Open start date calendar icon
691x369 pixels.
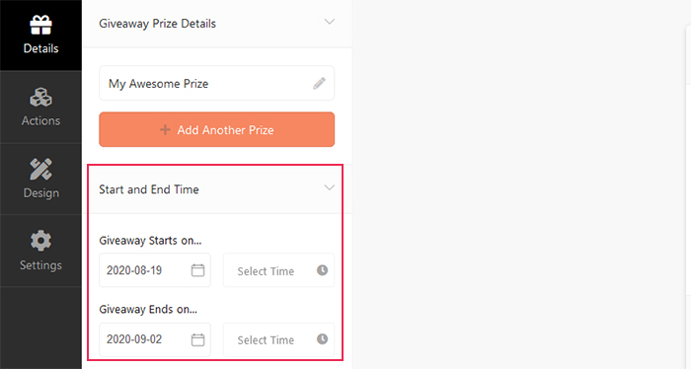[x=197, y=270]
